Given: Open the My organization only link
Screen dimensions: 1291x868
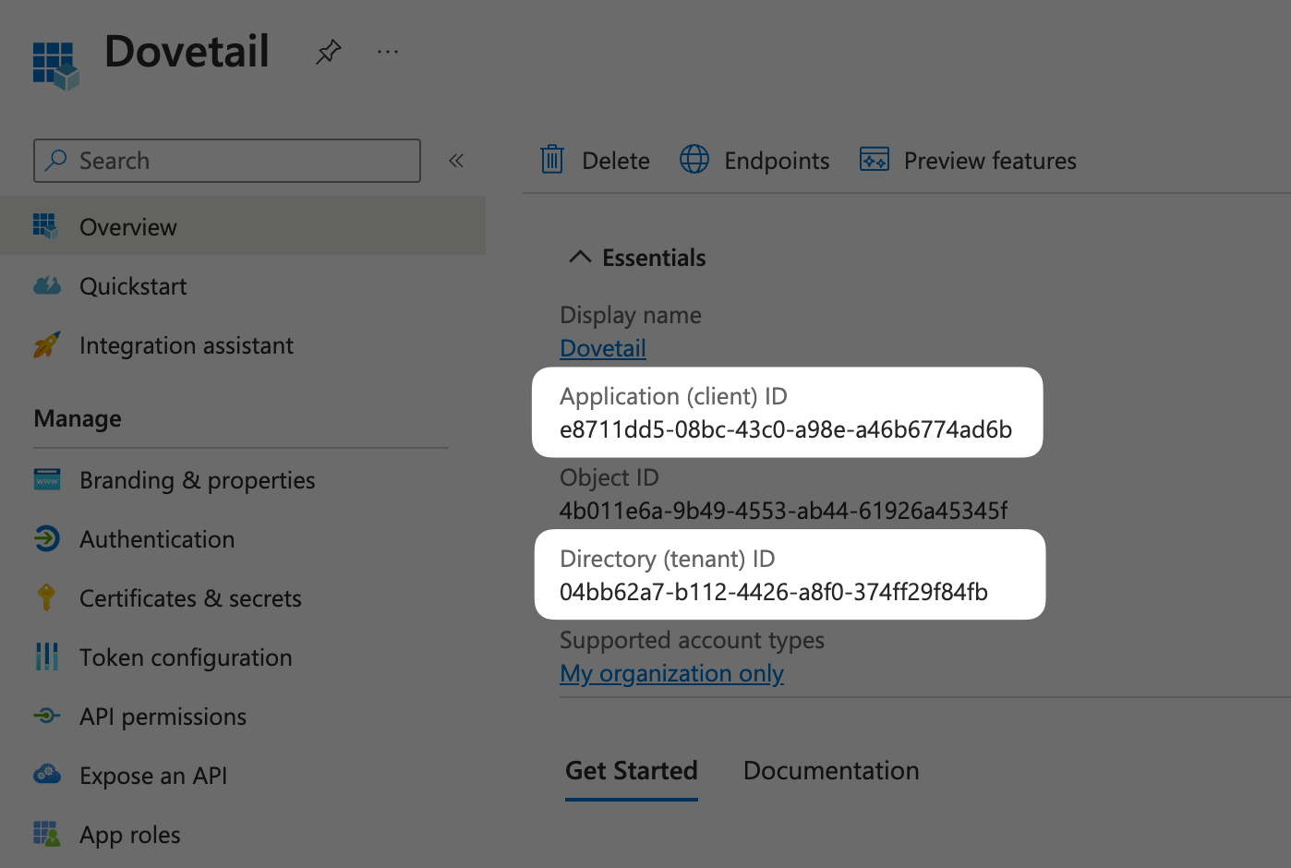Looking at the screenshot, I should coord(672,673).
